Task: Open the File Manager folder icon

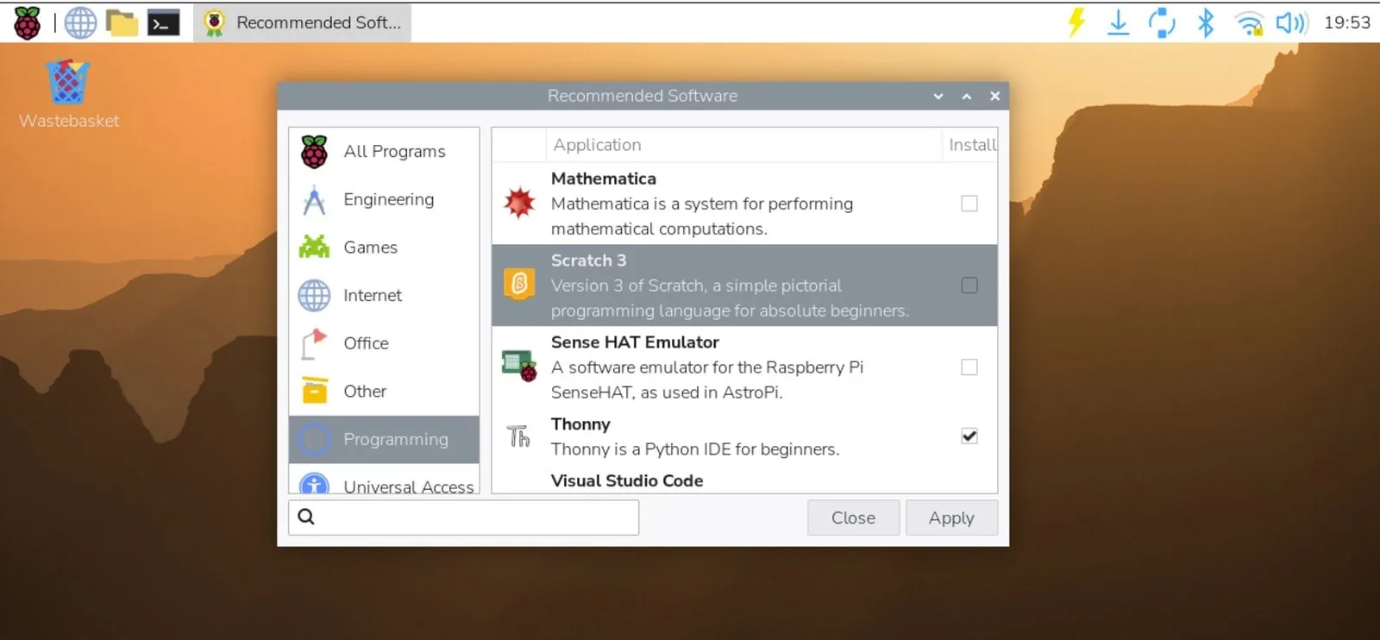Action: tap(122, 22)
